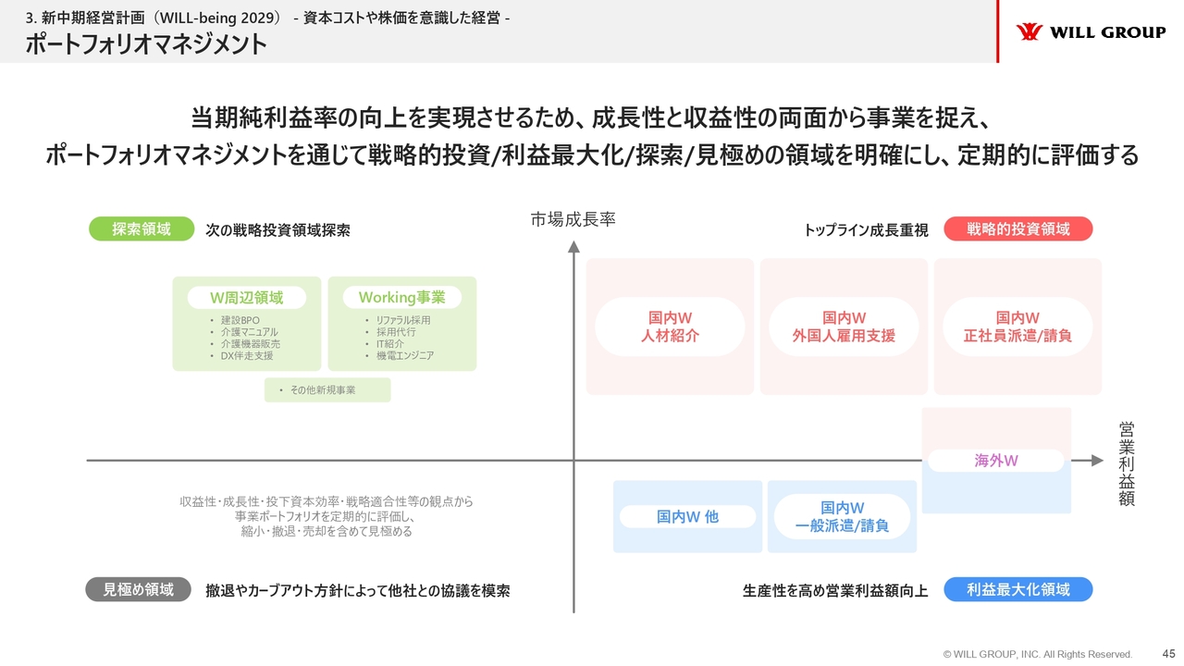Click the 国内W 一般派遣/請負 bubble
This screenshot has width=1184, height=666.
click(x=842, y=516)
